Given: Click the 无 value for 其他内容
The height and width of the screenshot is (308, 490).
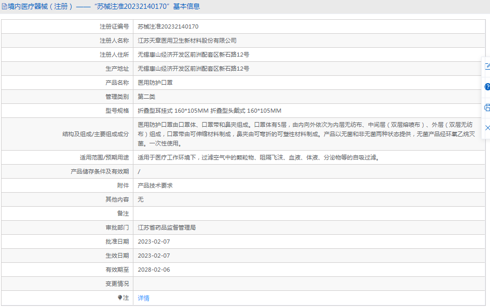Looking at the screenshot, I should click(x=141, y=199).
